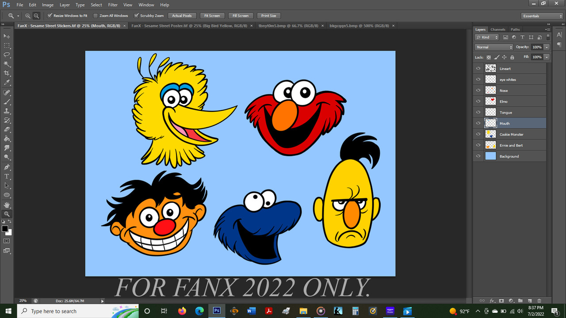Filter layers by type layer icon

522,38
